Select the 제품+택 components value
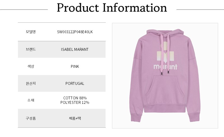Image resolution: width=224 pixels, height=137 pixels. [x=75, y=118]
